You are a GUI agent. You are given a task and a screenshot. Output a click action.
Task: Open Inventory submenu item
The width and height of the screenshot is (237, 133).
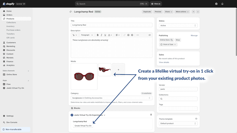pos(10,26)
